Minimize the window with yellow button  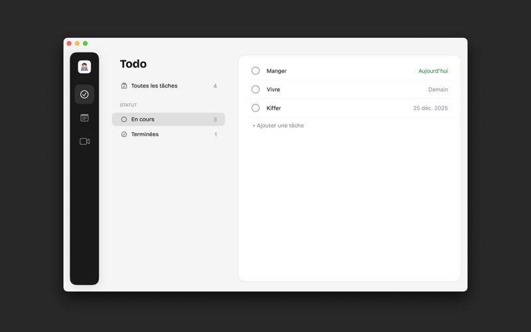pyautogui.click(x=77, y=43)
